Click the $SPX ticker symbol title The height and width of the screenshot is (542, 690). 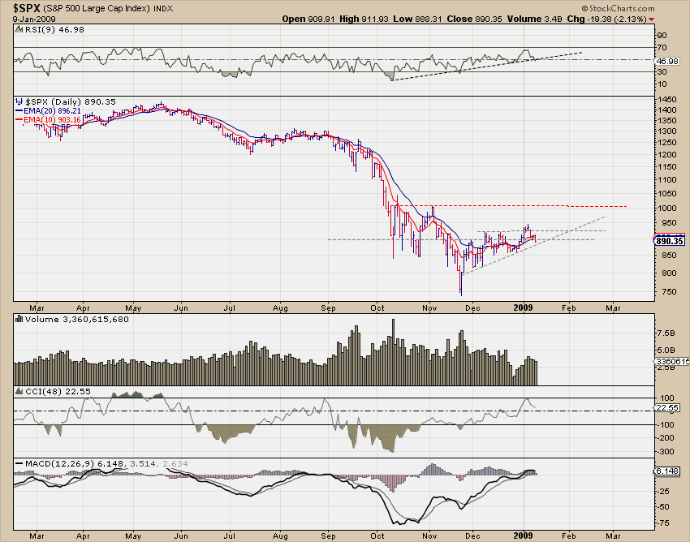click(x=27, y=8)
